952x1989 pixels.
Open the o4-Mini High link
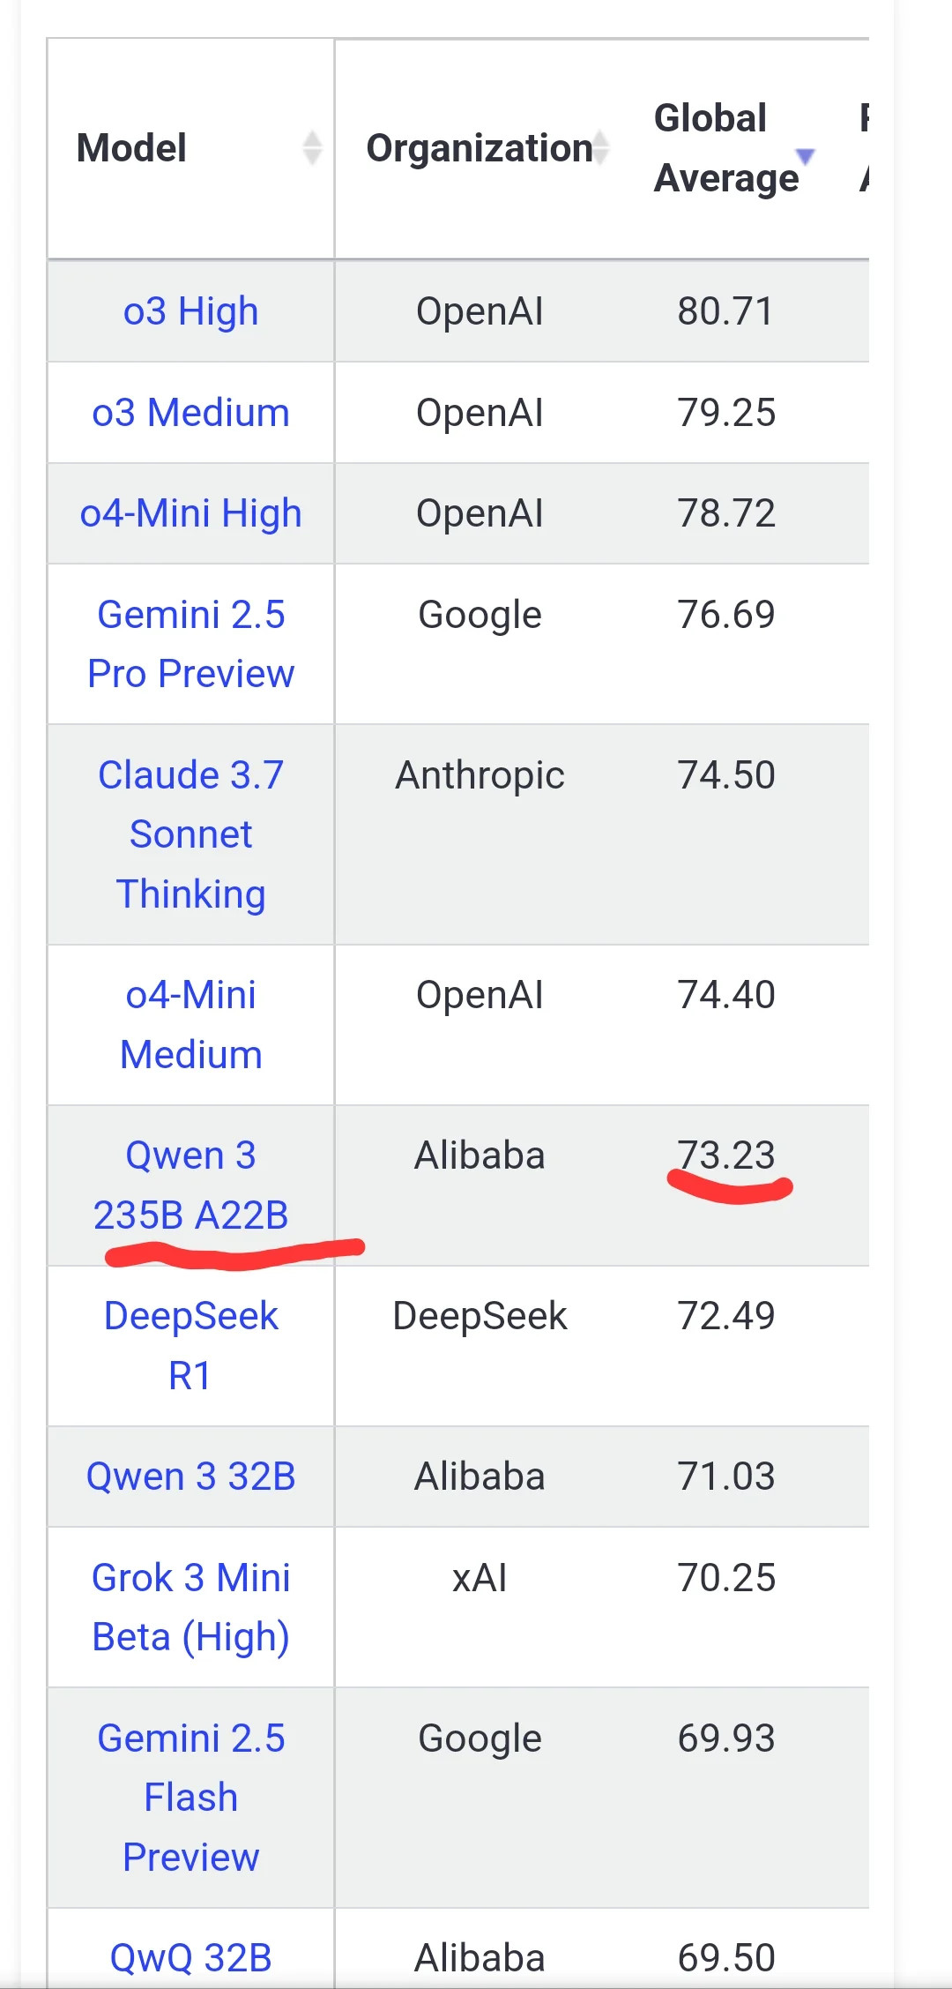pyautogui.click(x=190, y=514)
